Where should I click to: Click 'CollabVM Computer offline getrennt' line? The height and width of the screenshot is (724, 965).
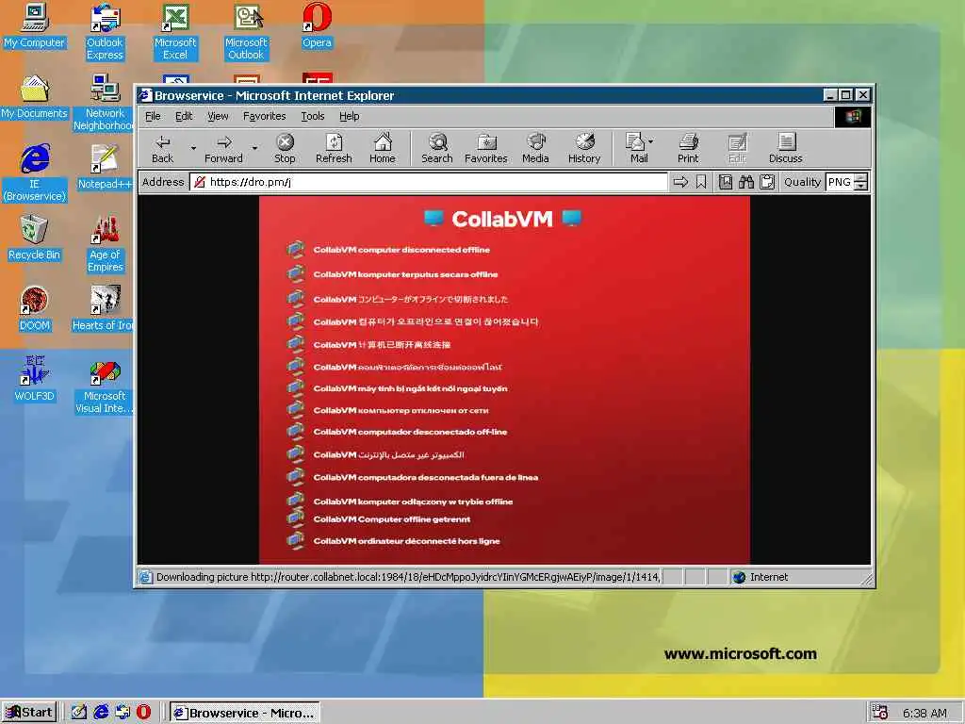[391, 519]
